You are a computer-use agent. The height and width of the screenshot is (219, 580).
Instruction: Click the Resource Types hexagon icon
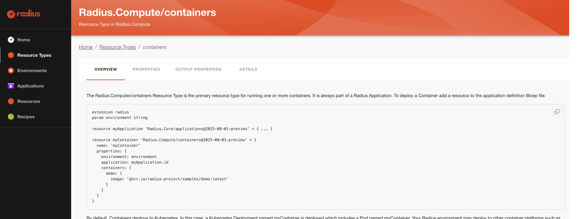pyautogui.click(x=11, y=55)
